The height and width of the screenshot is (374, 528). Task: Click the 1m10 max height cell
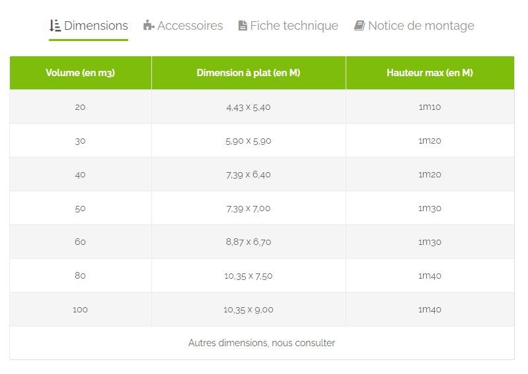(x=430, y=107)
